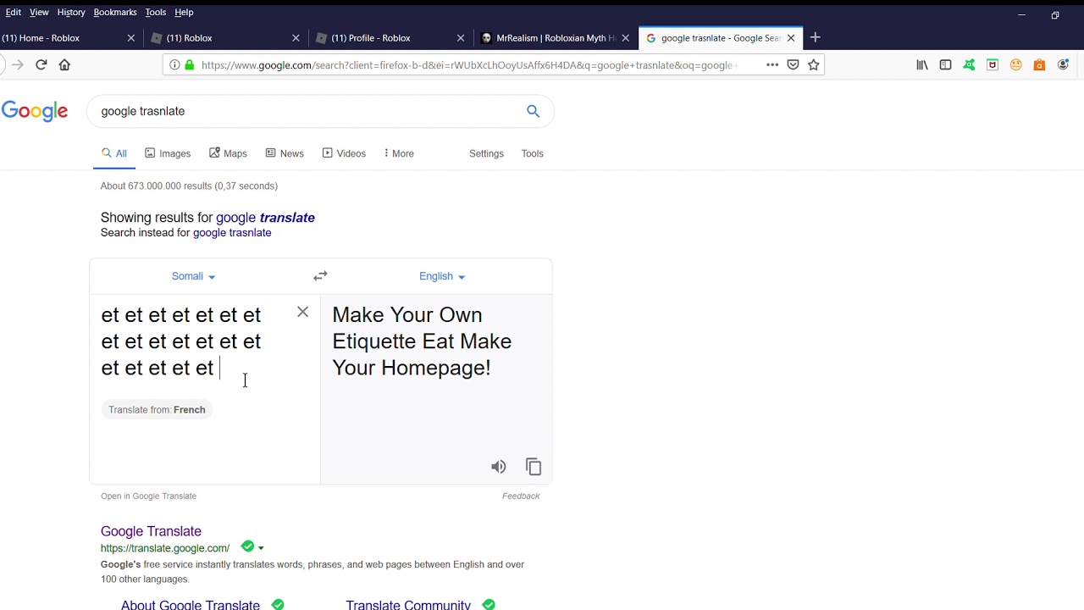The width and height of the screenshot is (1084, 610).
Task: Select the News search tab
Action: pyautogui.click(x=285, y=153)
